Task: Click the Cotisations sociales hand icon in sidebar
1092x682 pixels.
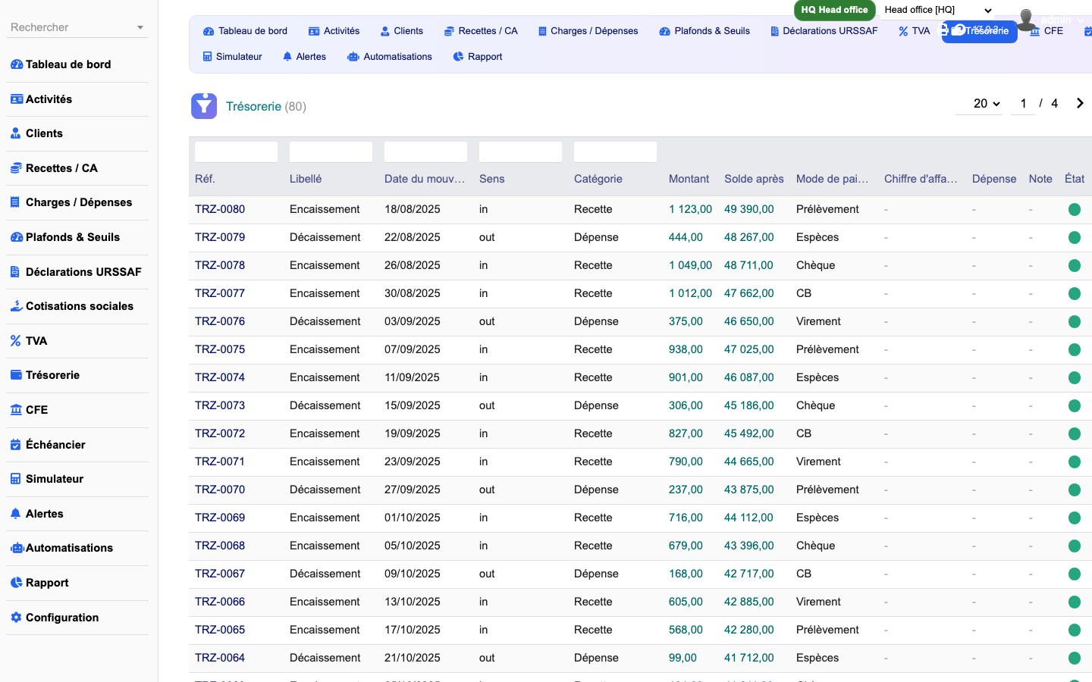Action: tap(17, 306)
